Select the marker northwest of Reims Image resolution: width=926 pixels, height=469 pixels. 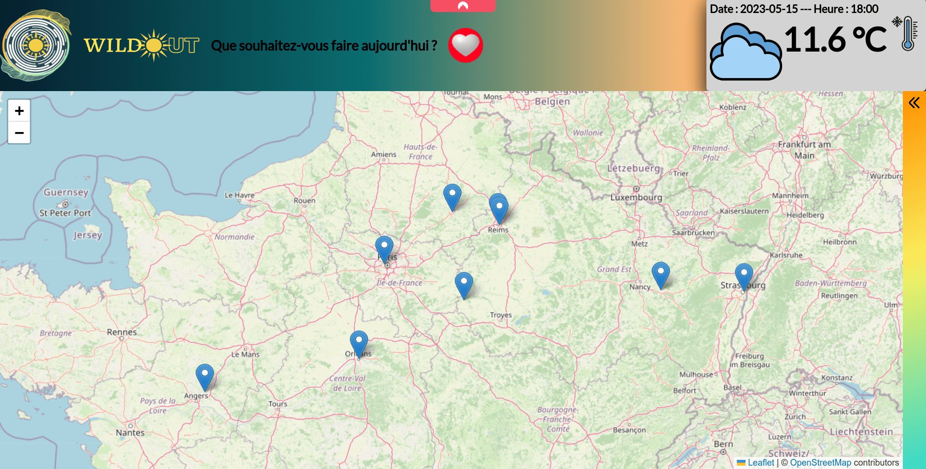tap(452, 197)
